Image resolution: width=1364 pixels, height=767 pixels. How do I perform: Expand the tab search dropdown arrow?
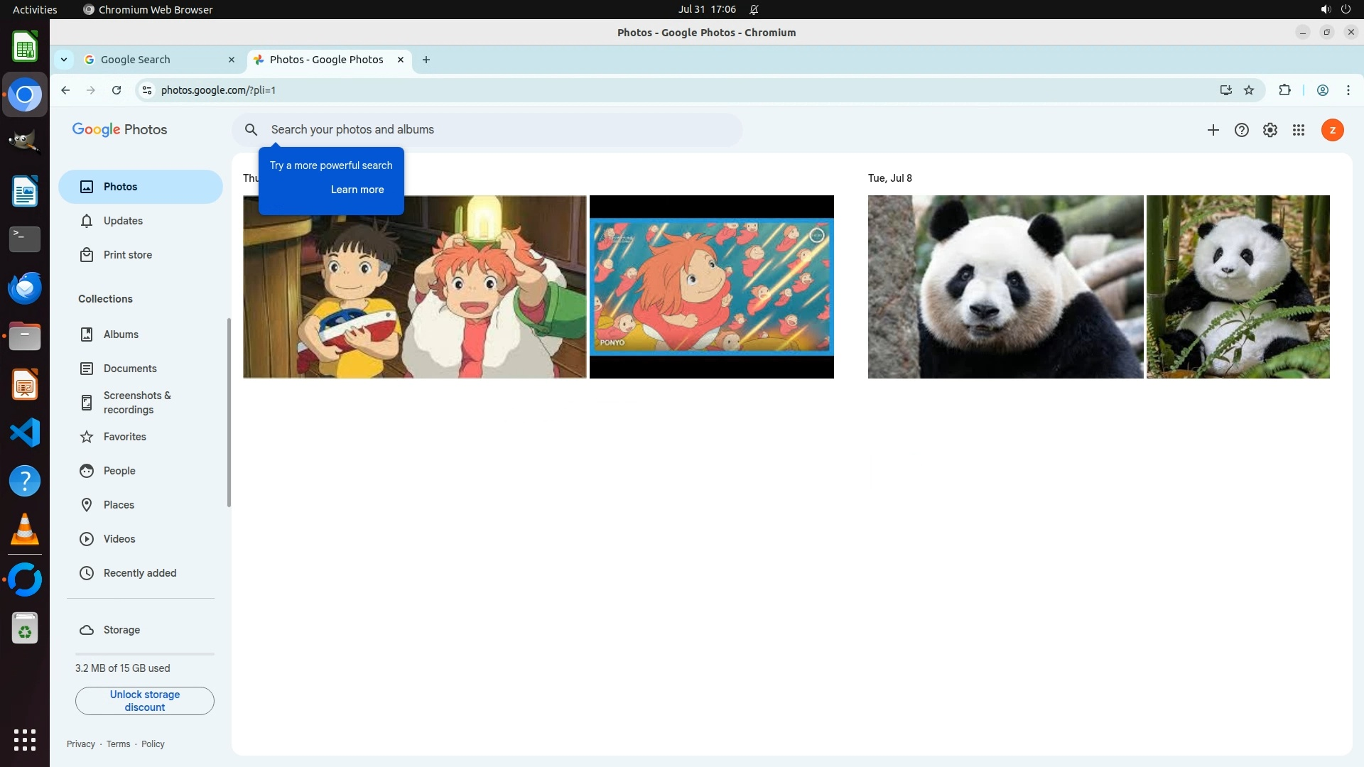(x=64, y=60)
